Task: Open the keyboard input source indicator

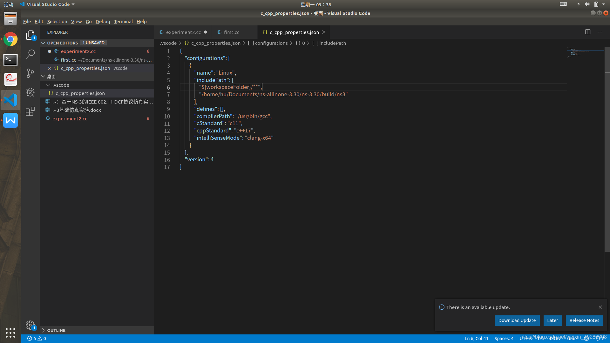Action: tap(563, 4)
